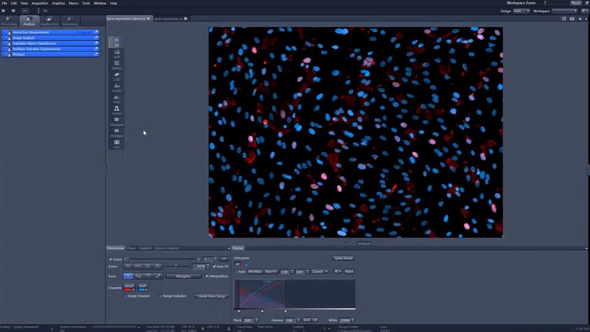Screen dimensions: 590x332
Task: Open the Measure view
Action: coord(117,121)
